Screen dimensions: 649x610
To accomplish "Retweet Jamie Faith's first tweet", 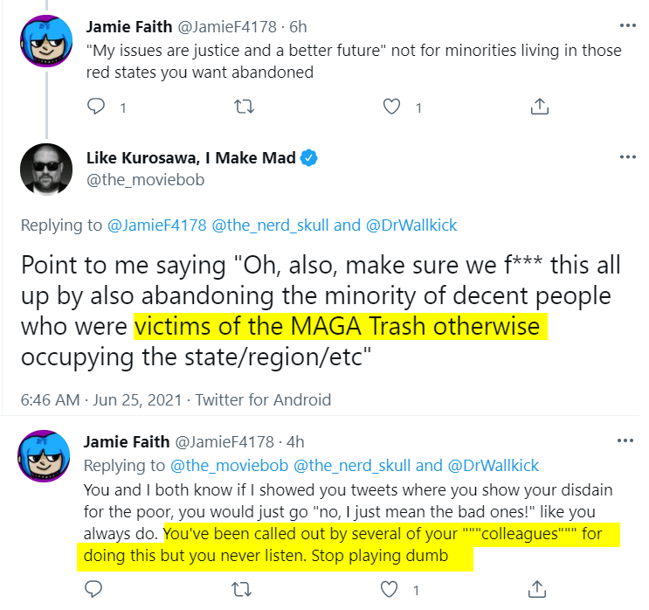I will click(245, 107).
